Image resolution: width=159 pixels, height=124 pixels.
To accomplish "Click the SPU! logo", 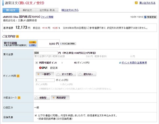I will point(43,68).
